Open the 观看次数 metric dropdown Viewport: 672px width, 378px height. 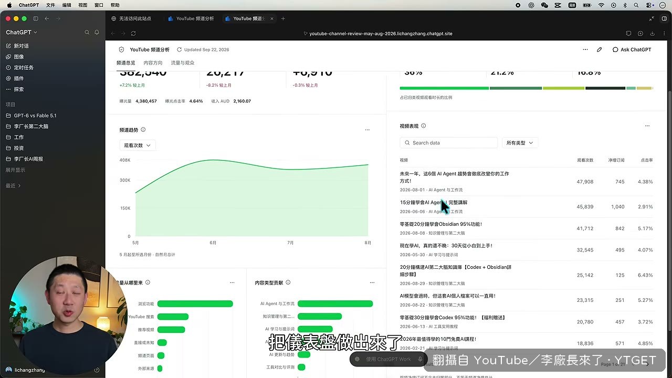pos(137,145)
